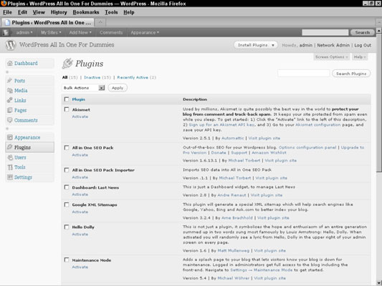The width and height of the screenshot is (382, 286).
Task: Open the Add New dropdown
Action: click(x=80, y=32)
